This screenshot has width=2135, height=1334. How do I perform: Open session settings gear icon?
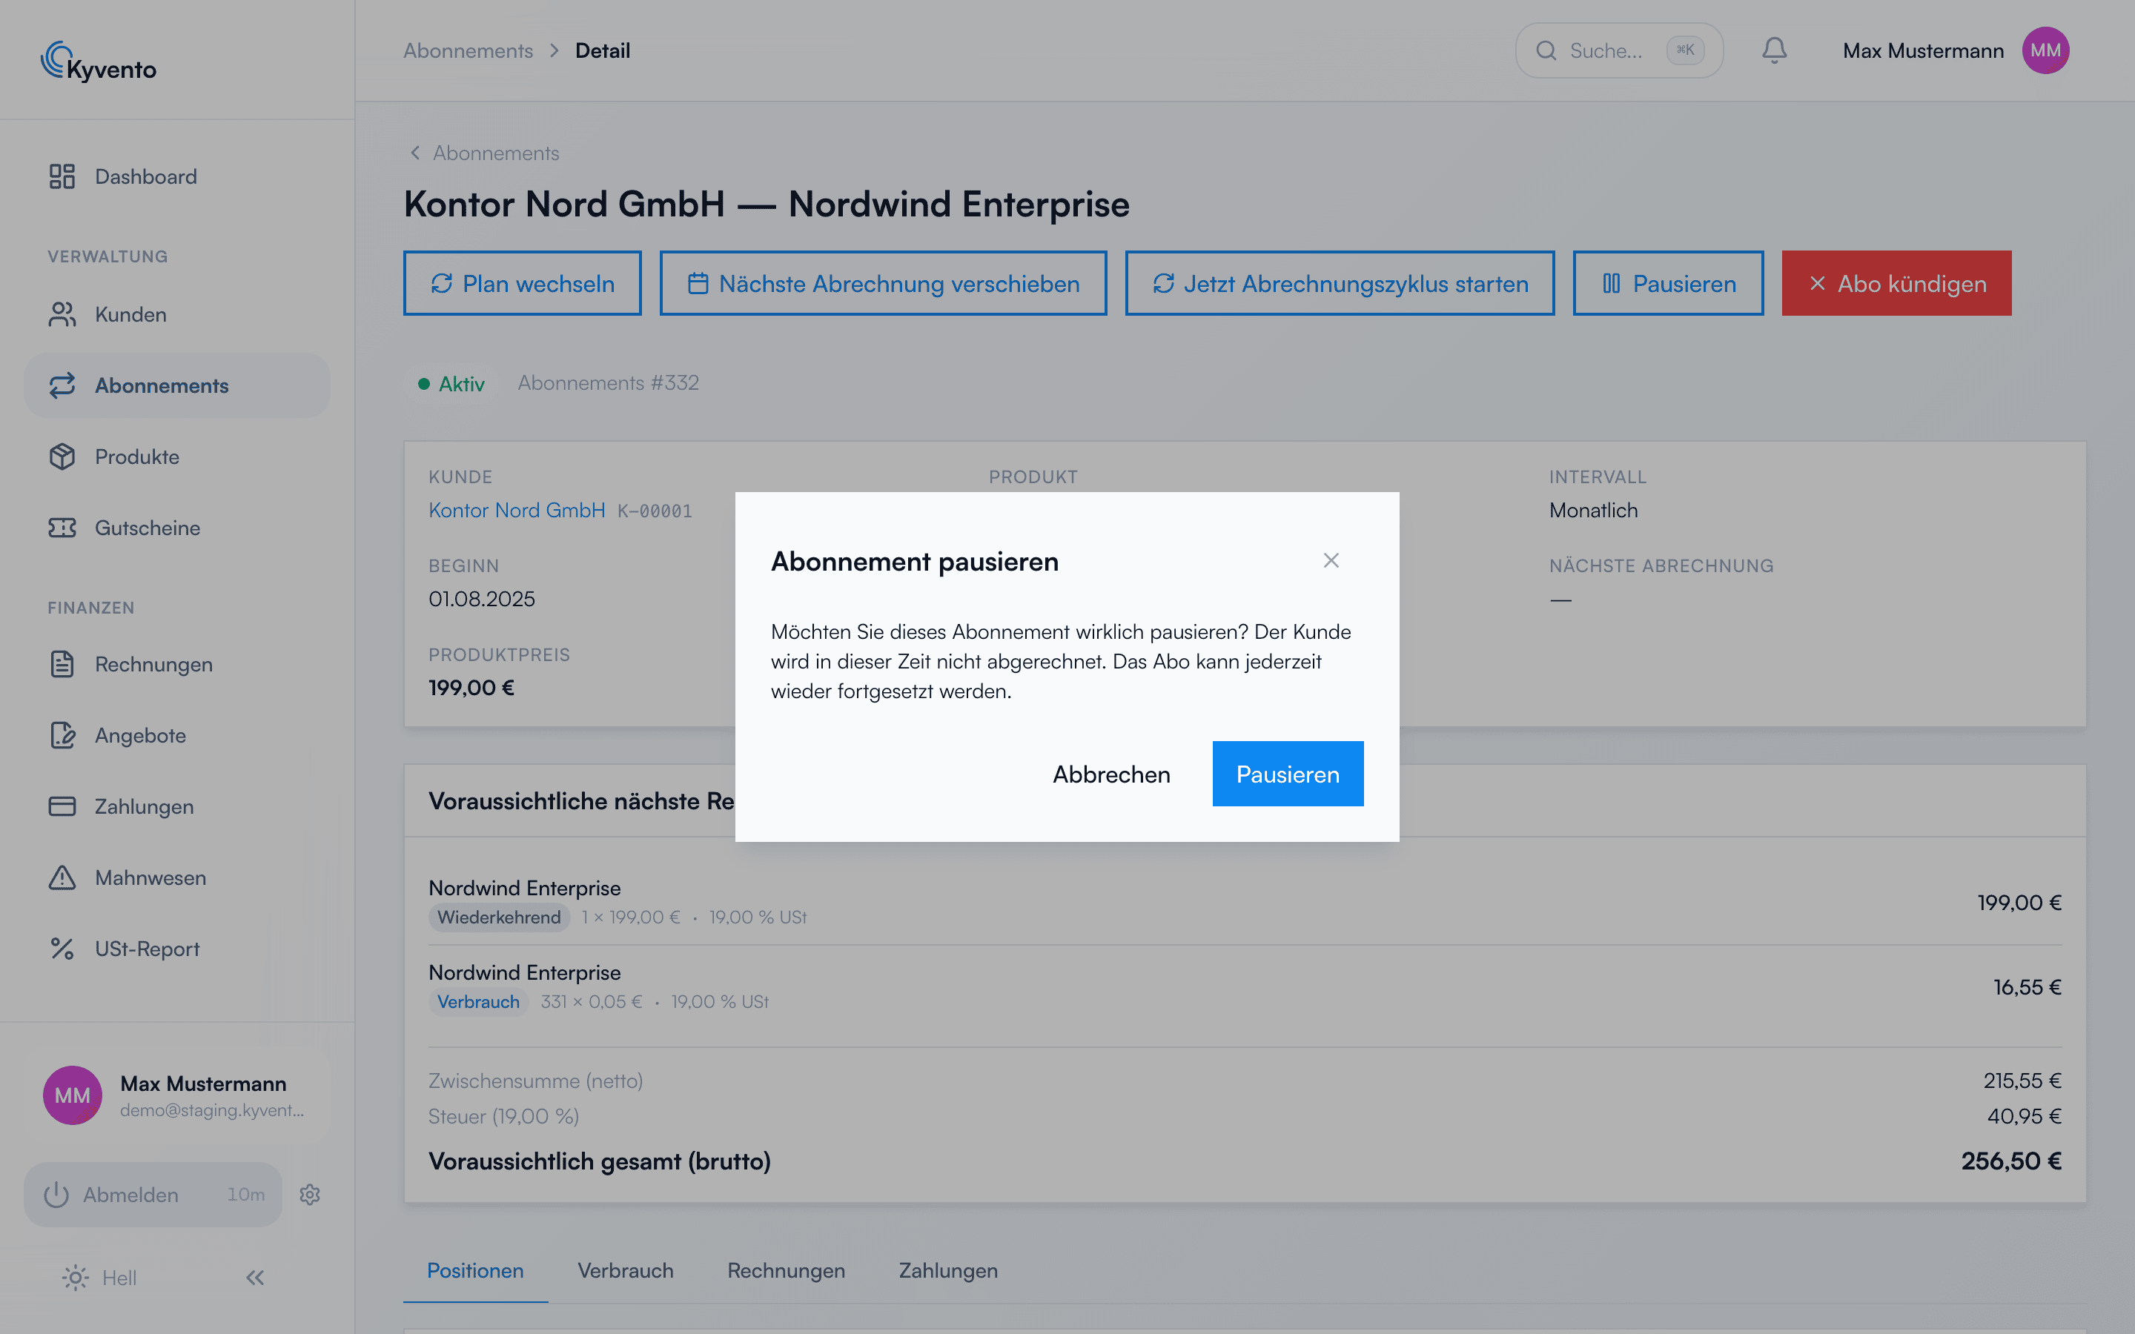tap(310, 1195)
